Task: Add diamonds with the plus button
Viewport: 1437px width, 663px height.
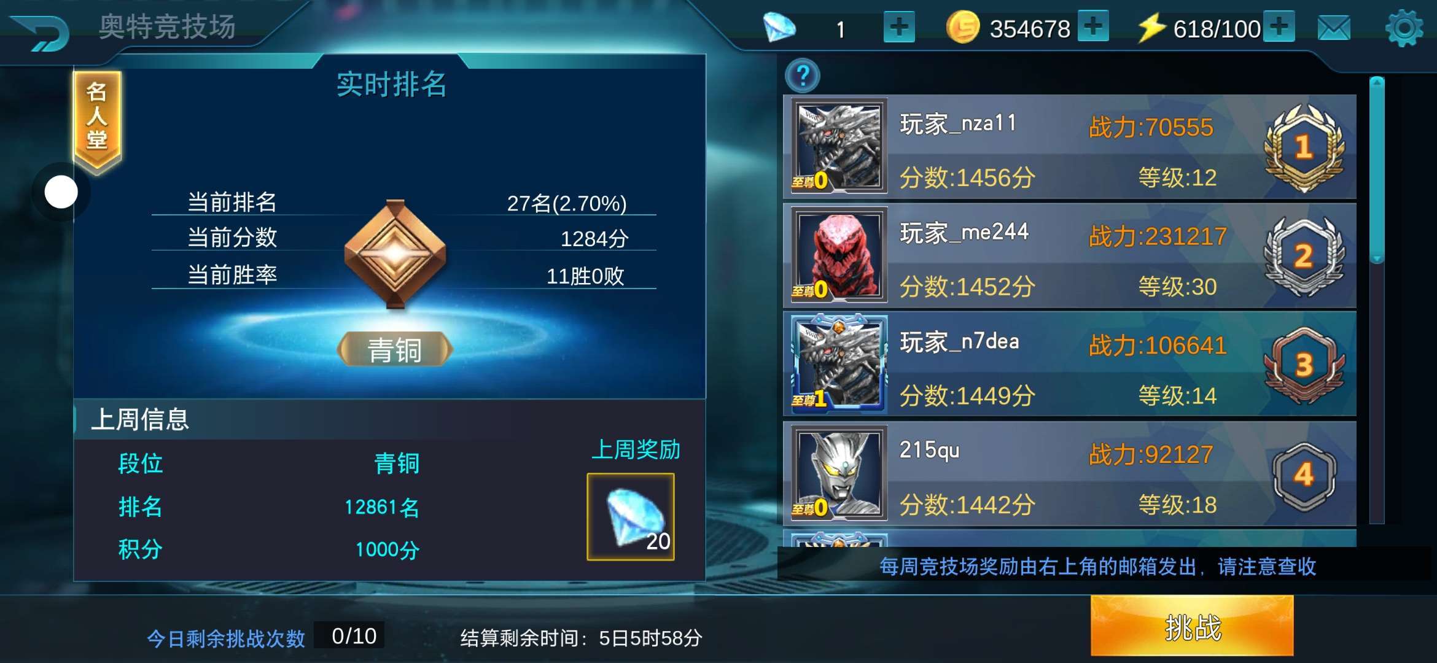Action: point(899,28)
